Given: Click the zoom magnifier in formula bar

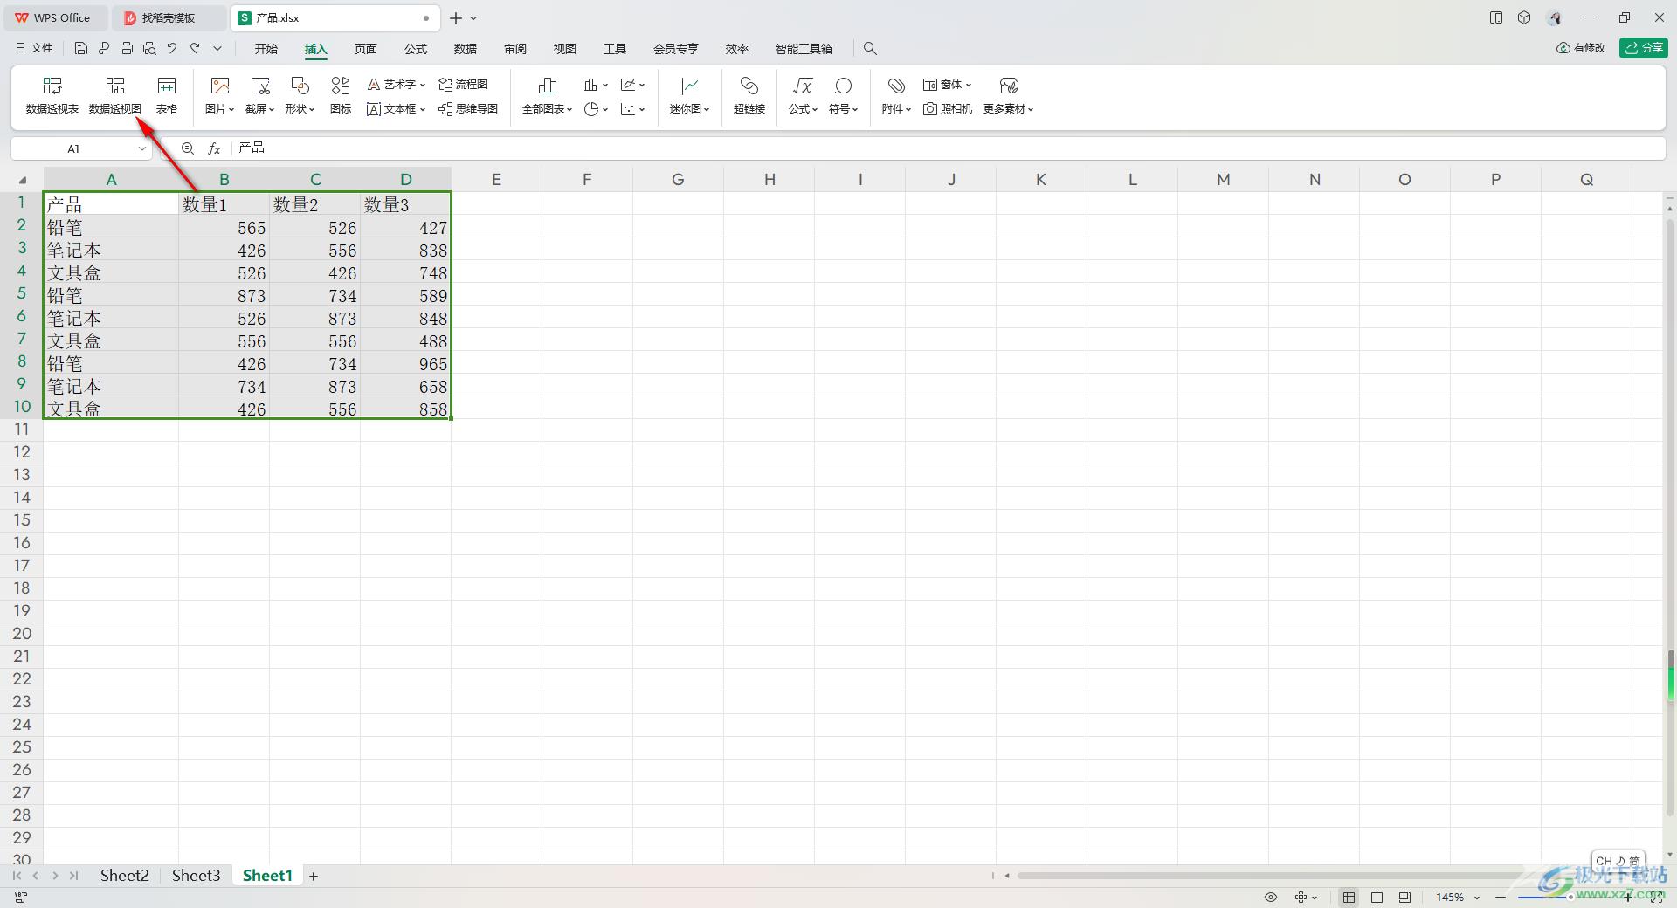Looking at the screenshot, I should (188, 148).
